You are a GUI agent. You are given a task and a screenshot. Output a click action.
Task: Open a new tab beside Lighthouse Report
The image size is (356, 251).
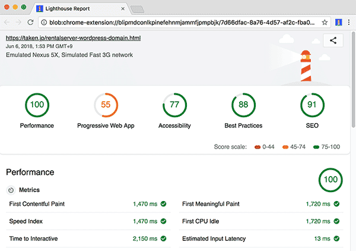point(138,9)
